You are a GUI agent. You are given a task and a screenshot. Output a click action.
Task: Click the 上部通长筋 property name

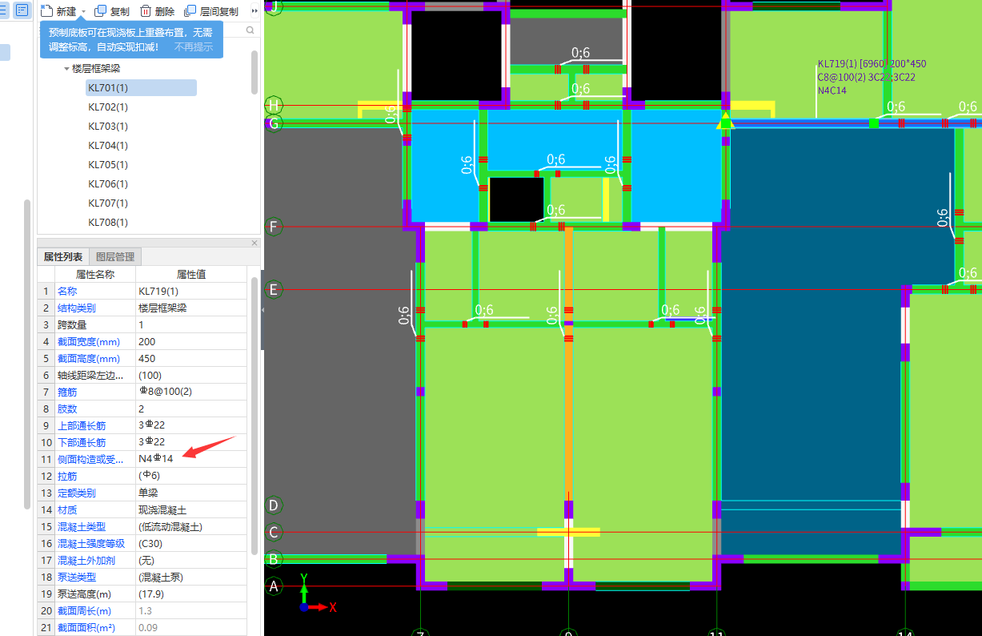[x=82, y=425]
